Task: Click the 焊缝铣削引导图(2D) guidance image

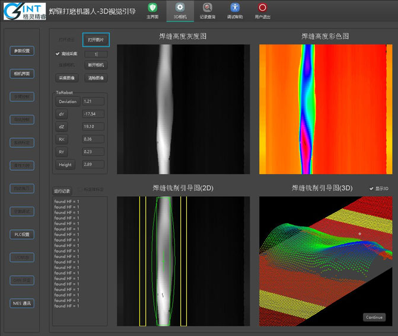Action: tap(183, 261)
